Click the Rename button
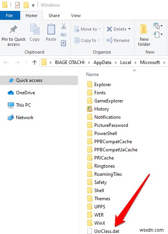Image resolution: width=168 pixels, height=234 pixels. [x=118, y=40]
